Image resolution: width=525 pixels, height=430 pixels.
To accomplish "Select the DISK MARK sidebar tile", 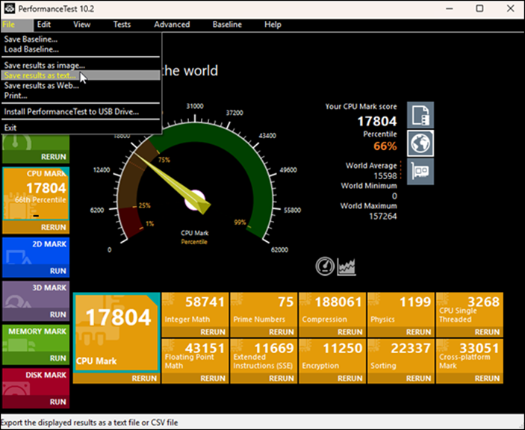I will coord(36,381).
